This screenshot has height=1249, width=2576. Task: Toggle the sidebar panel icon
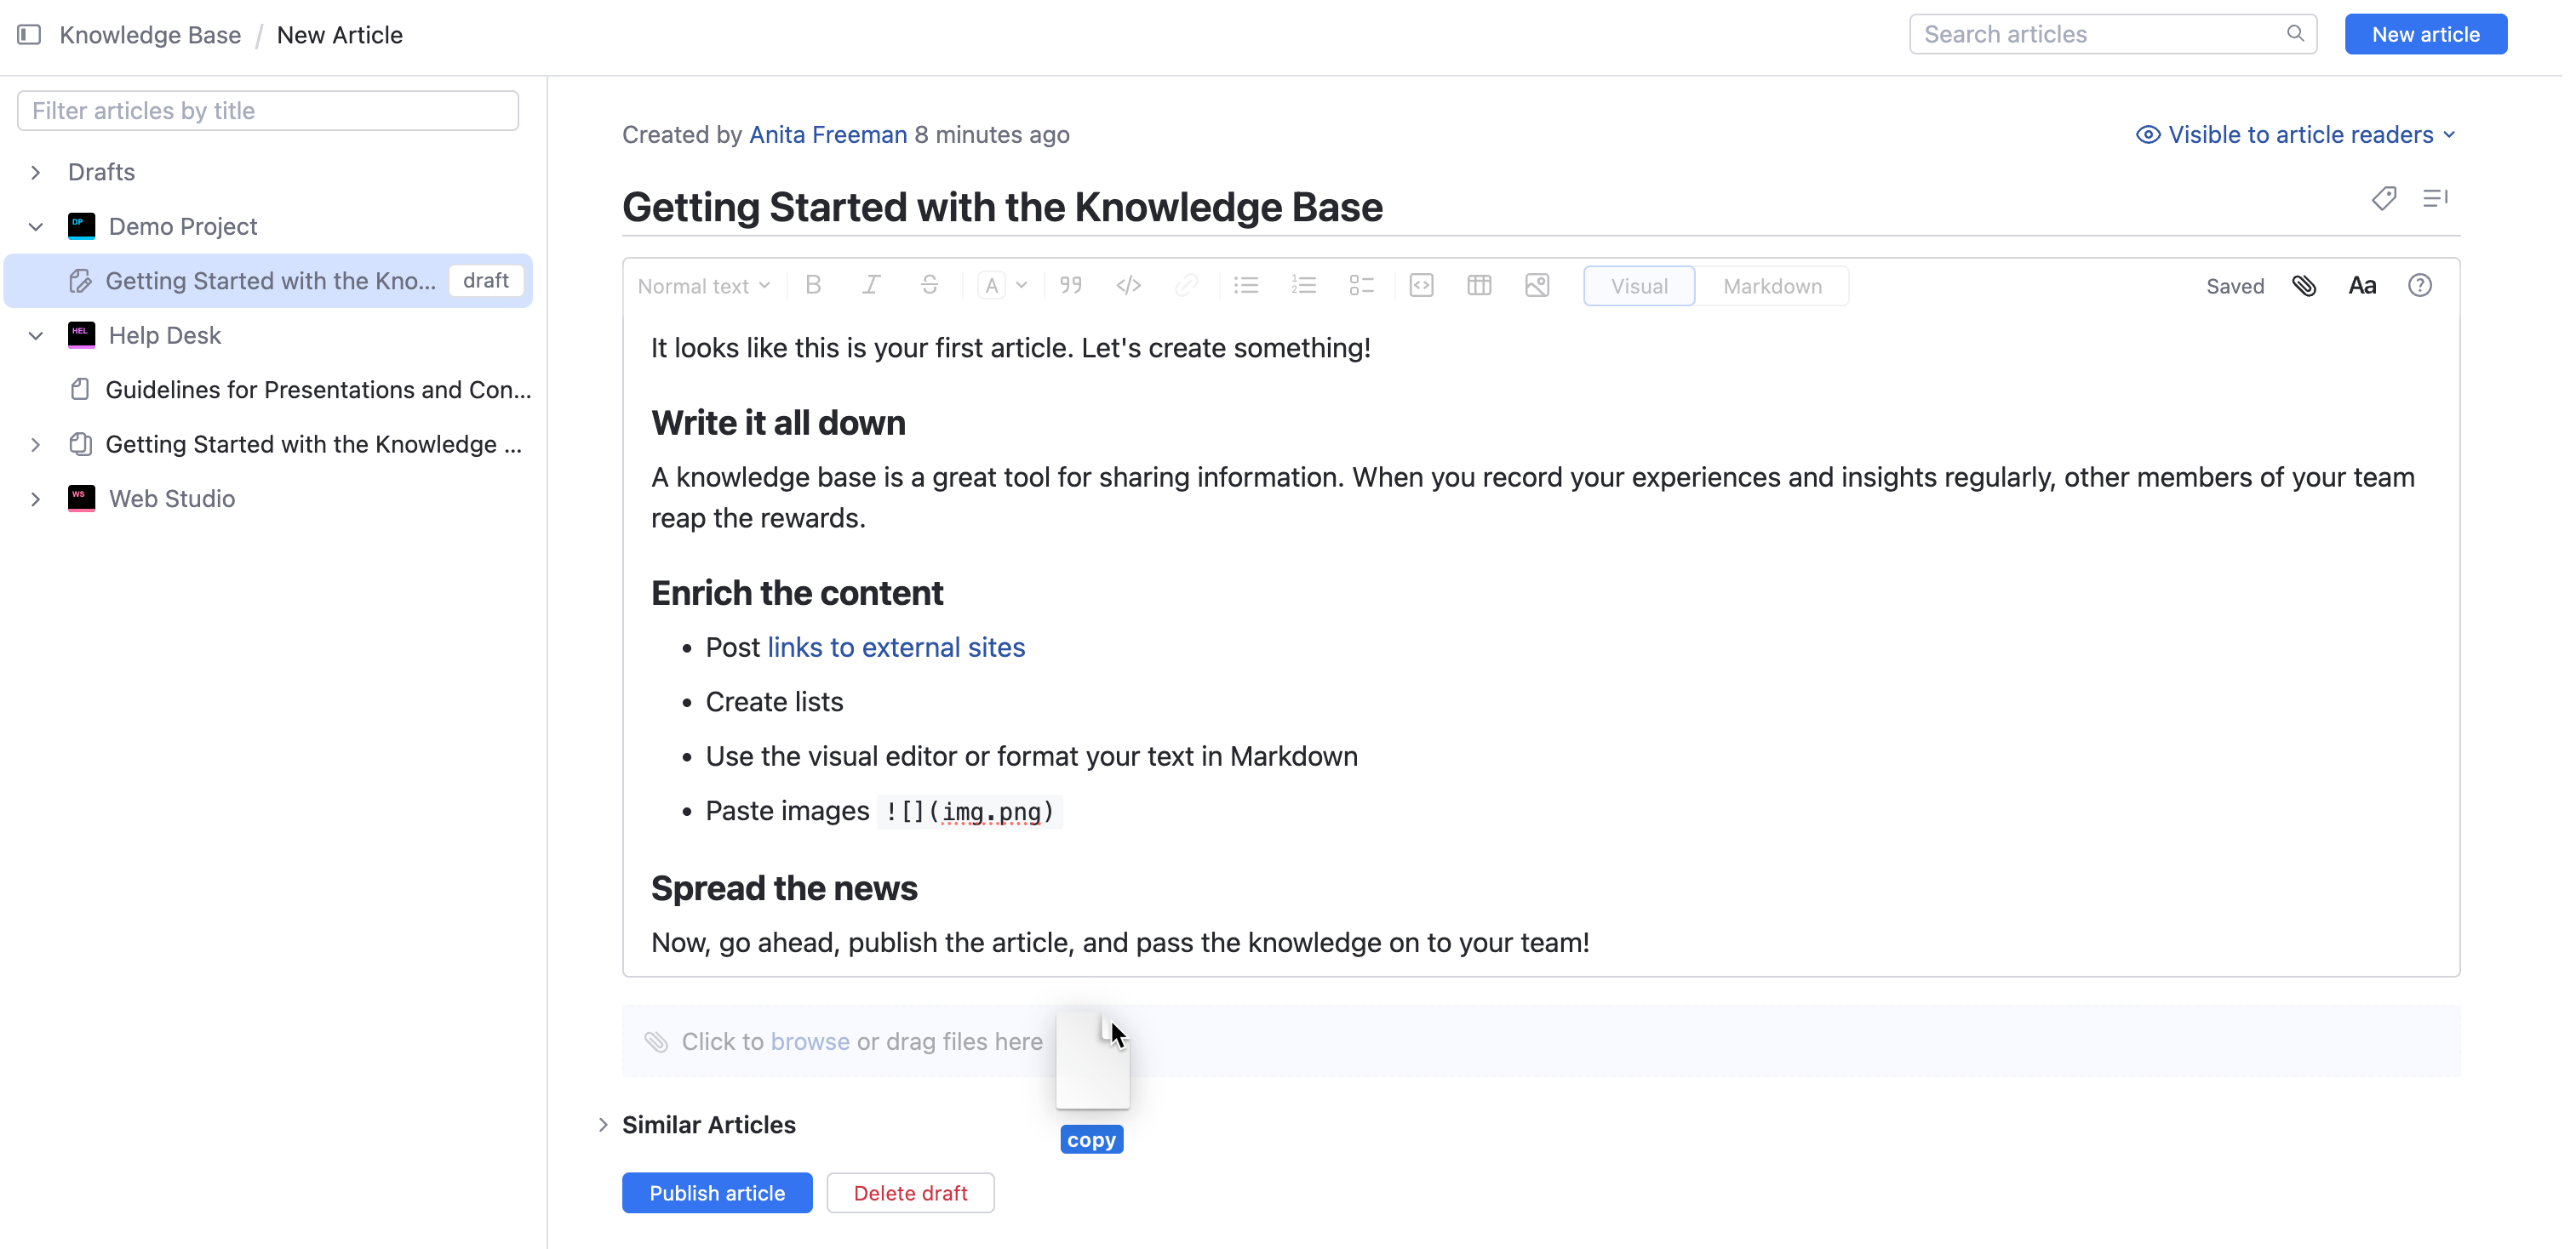29,35
